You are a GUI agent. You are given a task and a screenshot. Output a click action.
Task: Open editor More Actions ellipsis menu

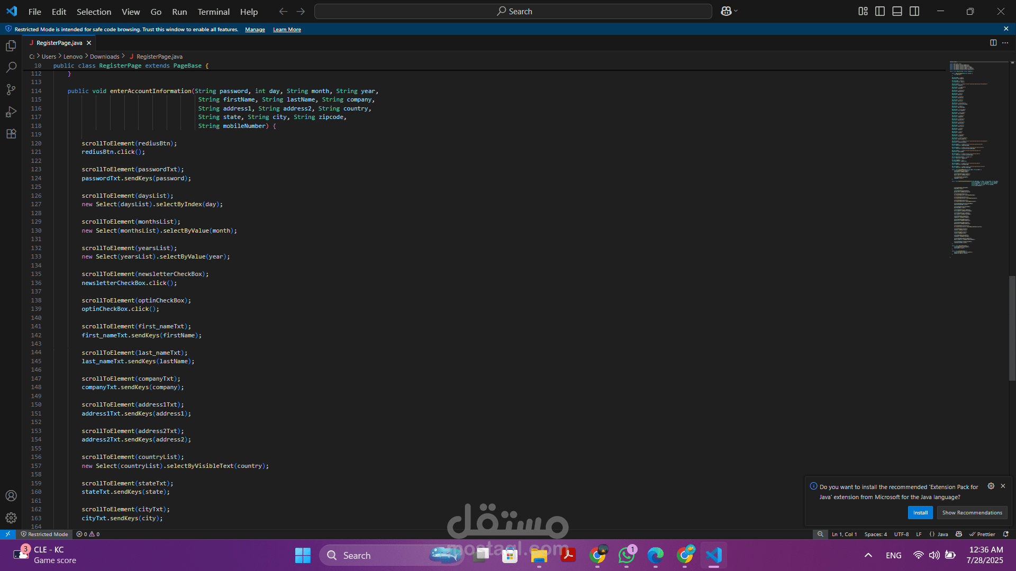tap(1005, 43)
